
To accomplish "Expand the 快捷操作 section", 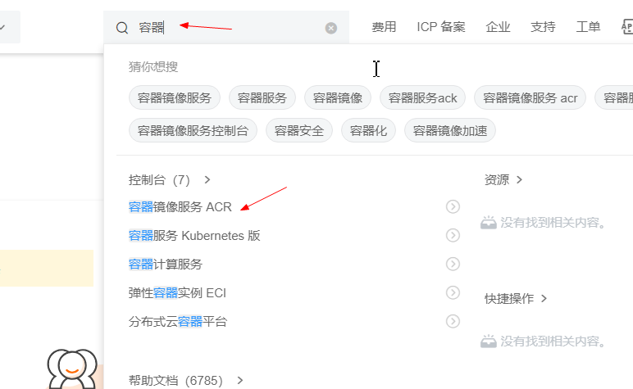I will click(516, 298).
